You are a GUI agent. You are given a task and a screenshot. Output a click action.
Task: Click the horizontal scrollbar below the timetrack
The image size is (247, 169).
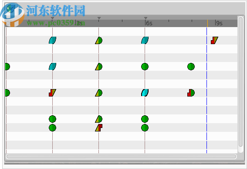click(121, 156)
